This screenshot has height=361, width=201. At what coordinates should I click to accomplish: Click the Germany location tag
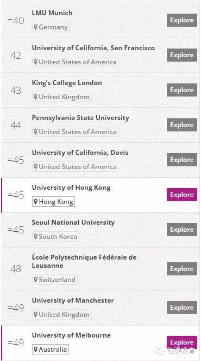[x=51, y=27]
